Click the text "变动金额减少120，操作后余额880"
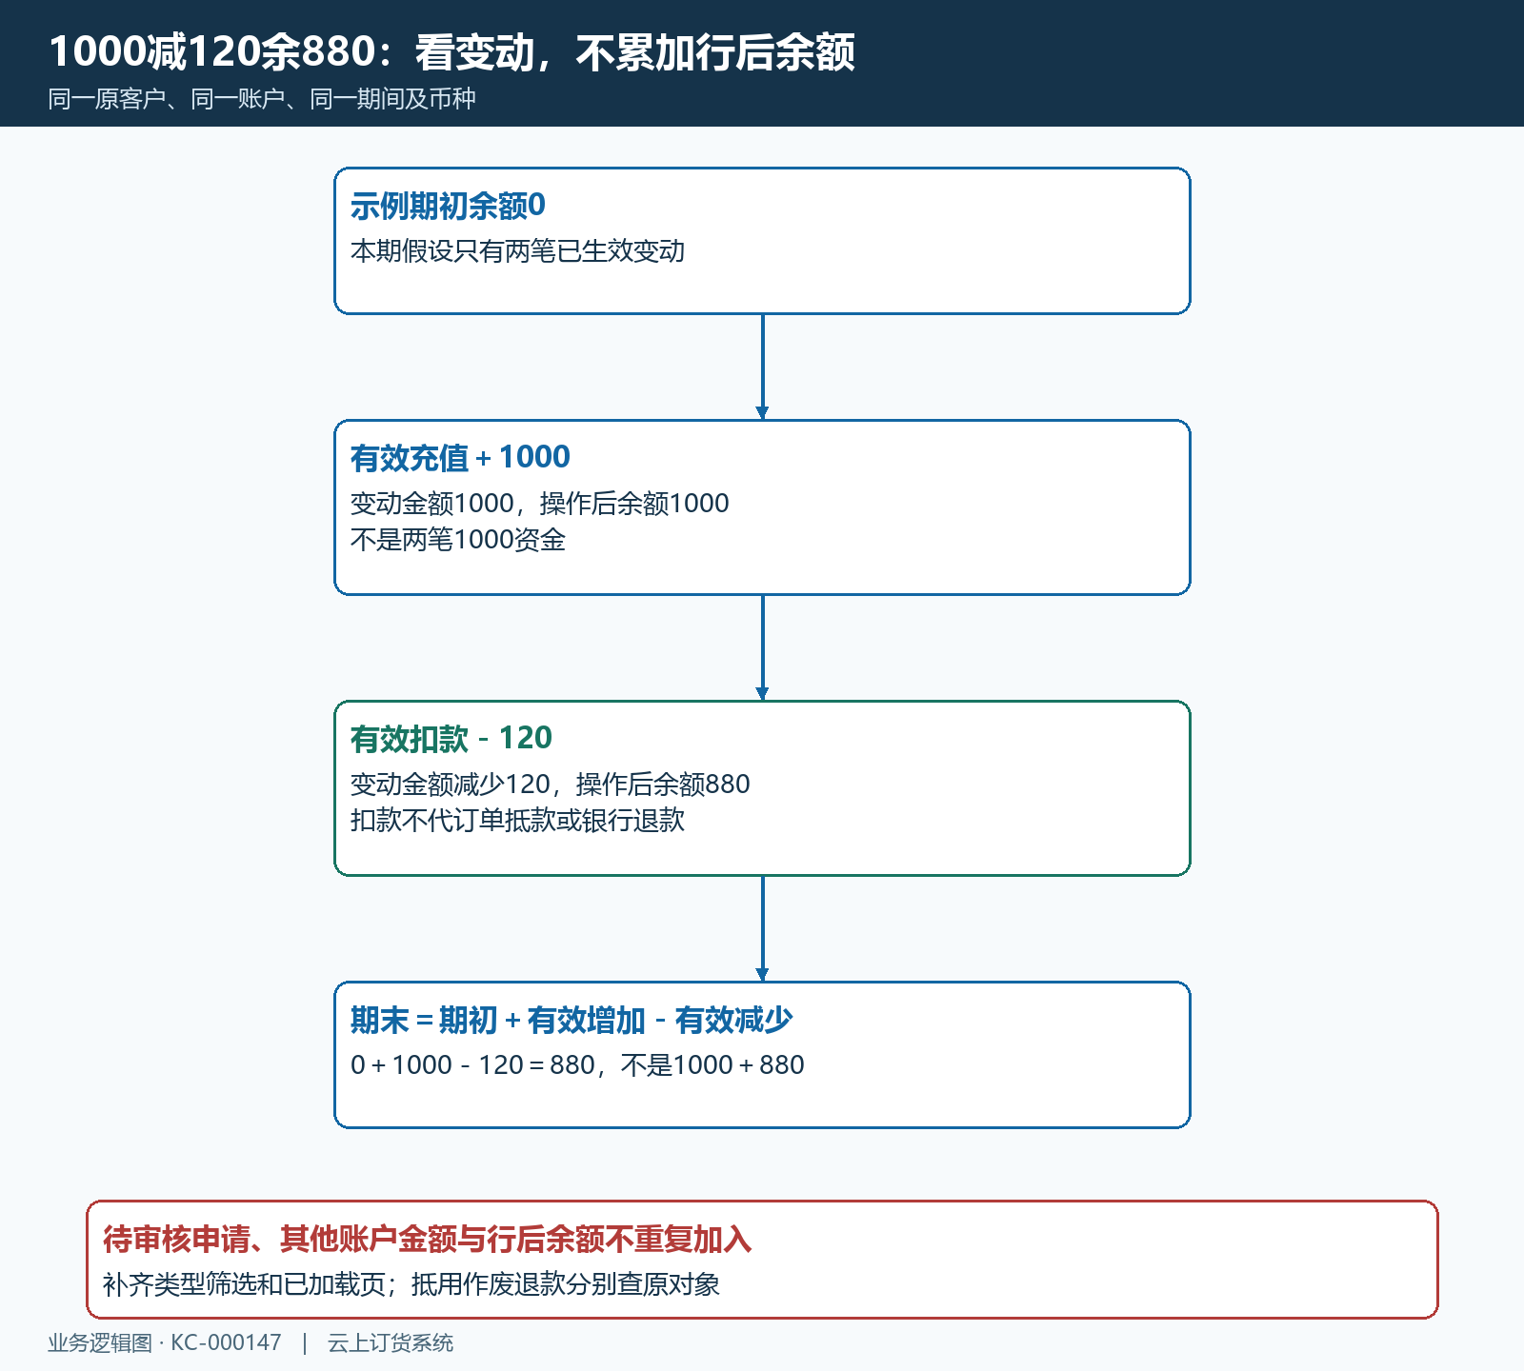1524x1371 pixels. pos(550,785)
